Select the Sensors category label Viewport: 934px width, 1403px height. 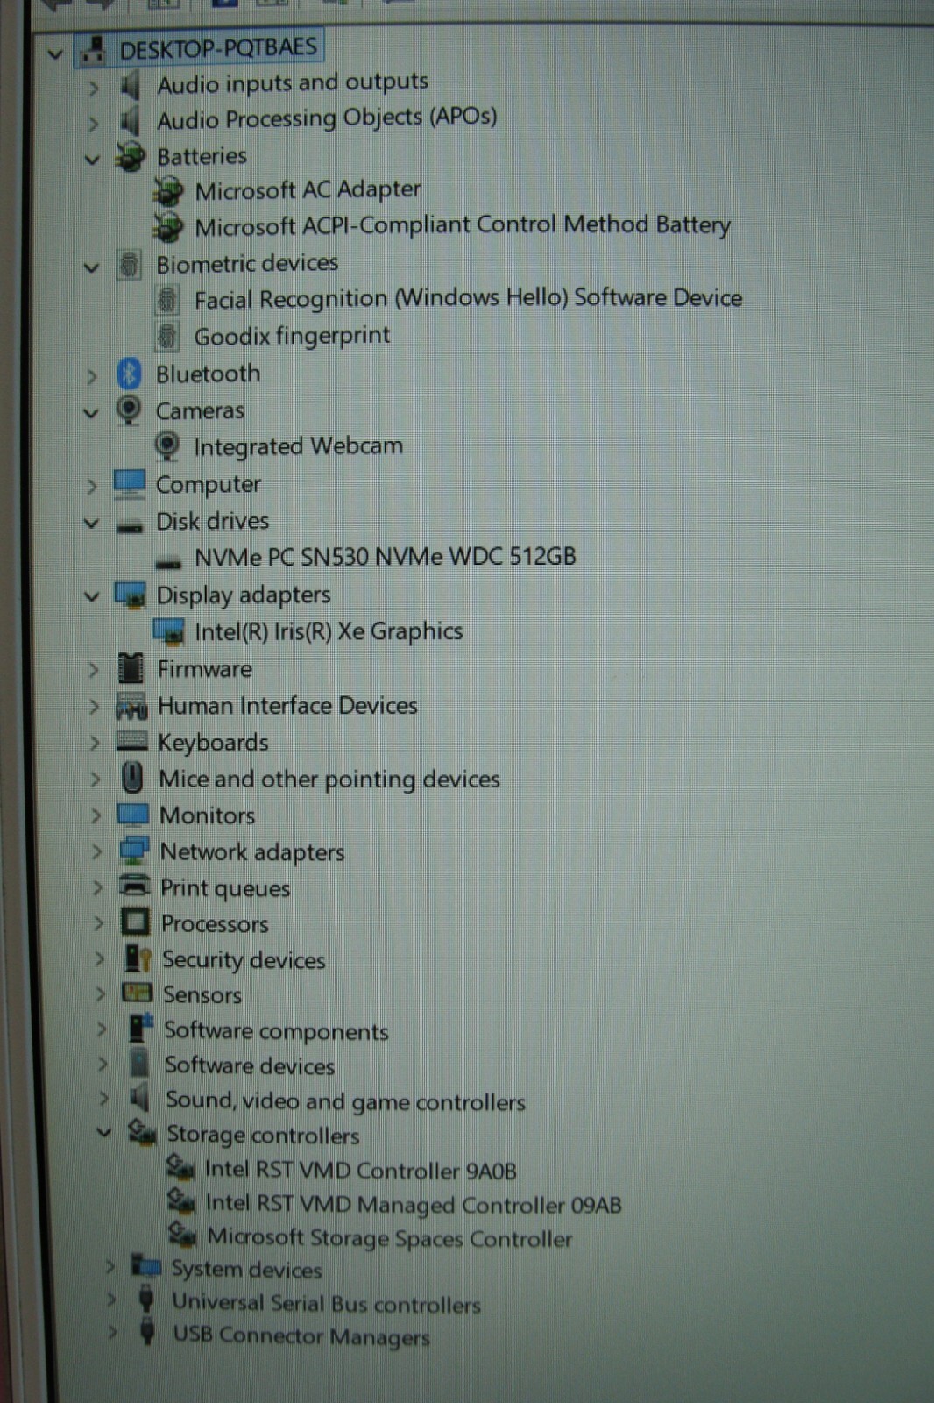click(202, 994)
